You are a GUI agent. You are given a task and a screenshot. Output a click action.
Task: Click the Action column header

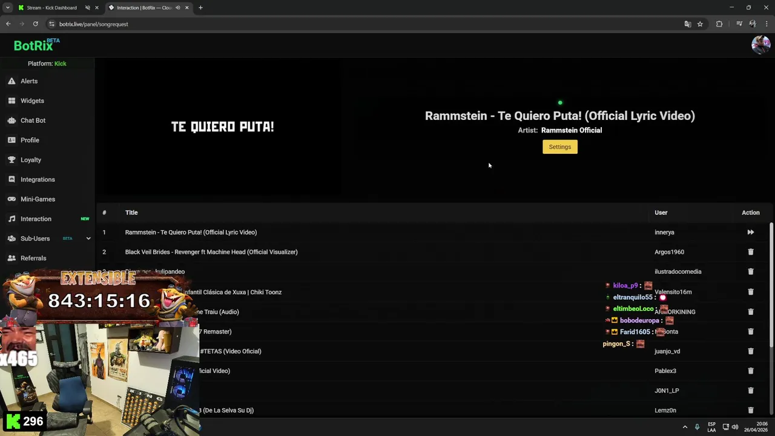[x=750, y=213]
